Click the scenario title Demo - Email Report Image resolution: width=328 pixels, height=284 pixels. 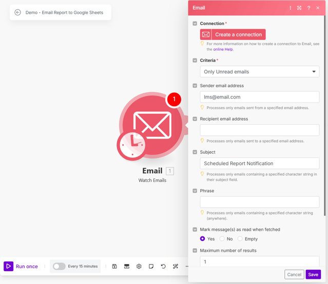[x=64, y=12]
